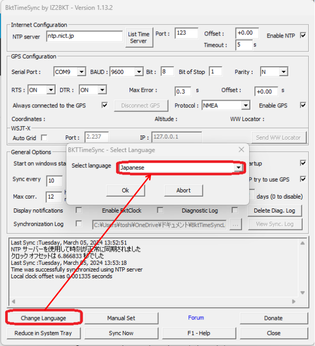Close the Select Language dialog
Viewport: 315px width, 346px height.
pos(242,149)
